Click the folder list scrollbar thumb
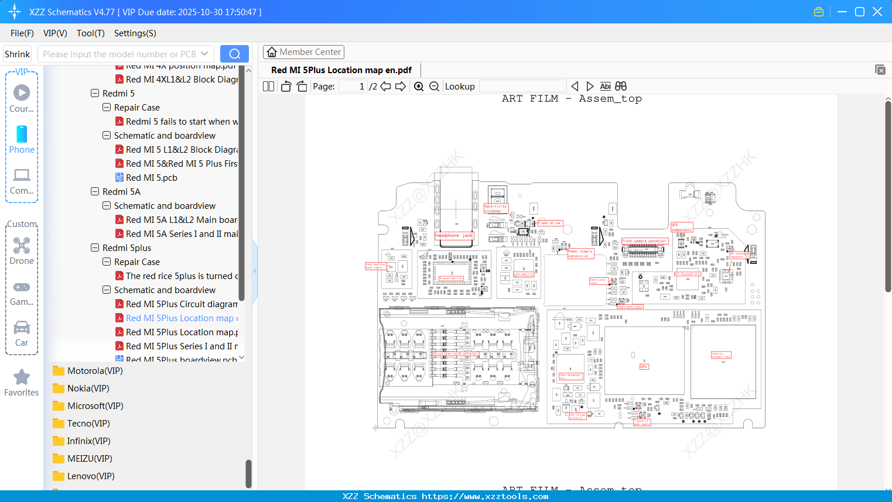Viewport: 892px width, 502px height. (x=248, y=473)
